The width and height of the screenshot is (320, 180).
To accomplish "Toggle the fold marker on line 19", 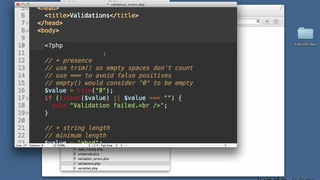I will [27, 113].
